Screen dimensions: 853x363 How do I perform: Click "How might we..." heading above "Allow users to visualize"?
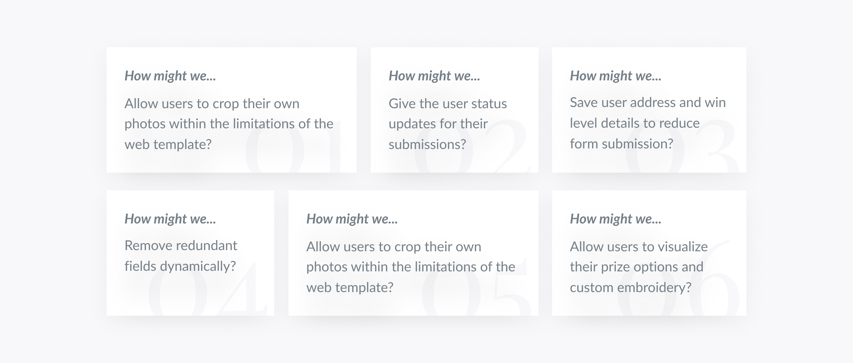(x=615, y=219)
